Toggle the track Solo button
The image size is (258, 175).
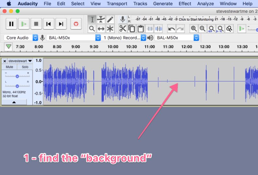point(25,67)
